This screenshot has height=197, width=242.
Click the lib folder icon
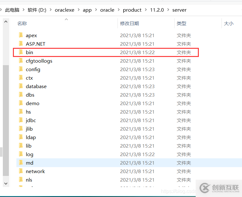pos(21,145)
